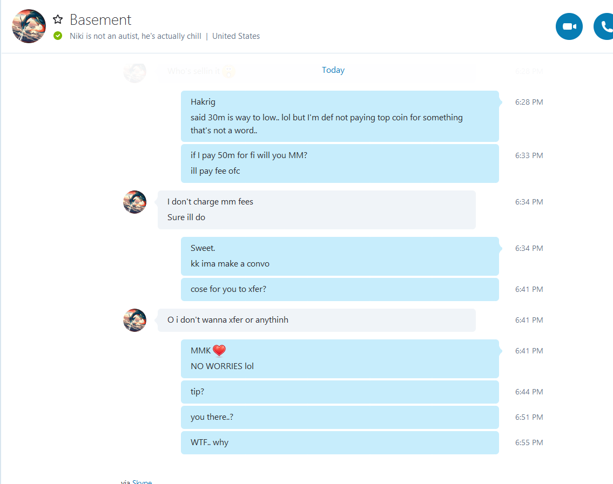Viewport: 613px width, 484px height.
Task: Click avatar beside 'O i don't wanna xfer'
Action: point(134,320)
